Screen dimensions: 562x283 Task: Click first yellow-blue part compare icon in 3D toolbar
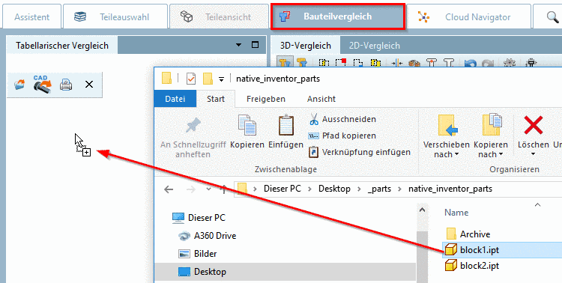point(285,63)
